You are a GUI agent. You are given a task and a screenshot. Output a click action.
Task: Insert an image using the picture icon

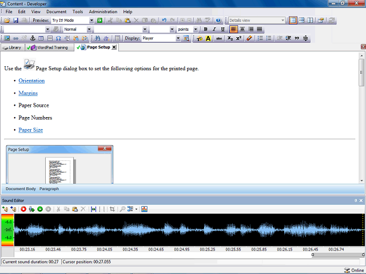tap(7, 38)
